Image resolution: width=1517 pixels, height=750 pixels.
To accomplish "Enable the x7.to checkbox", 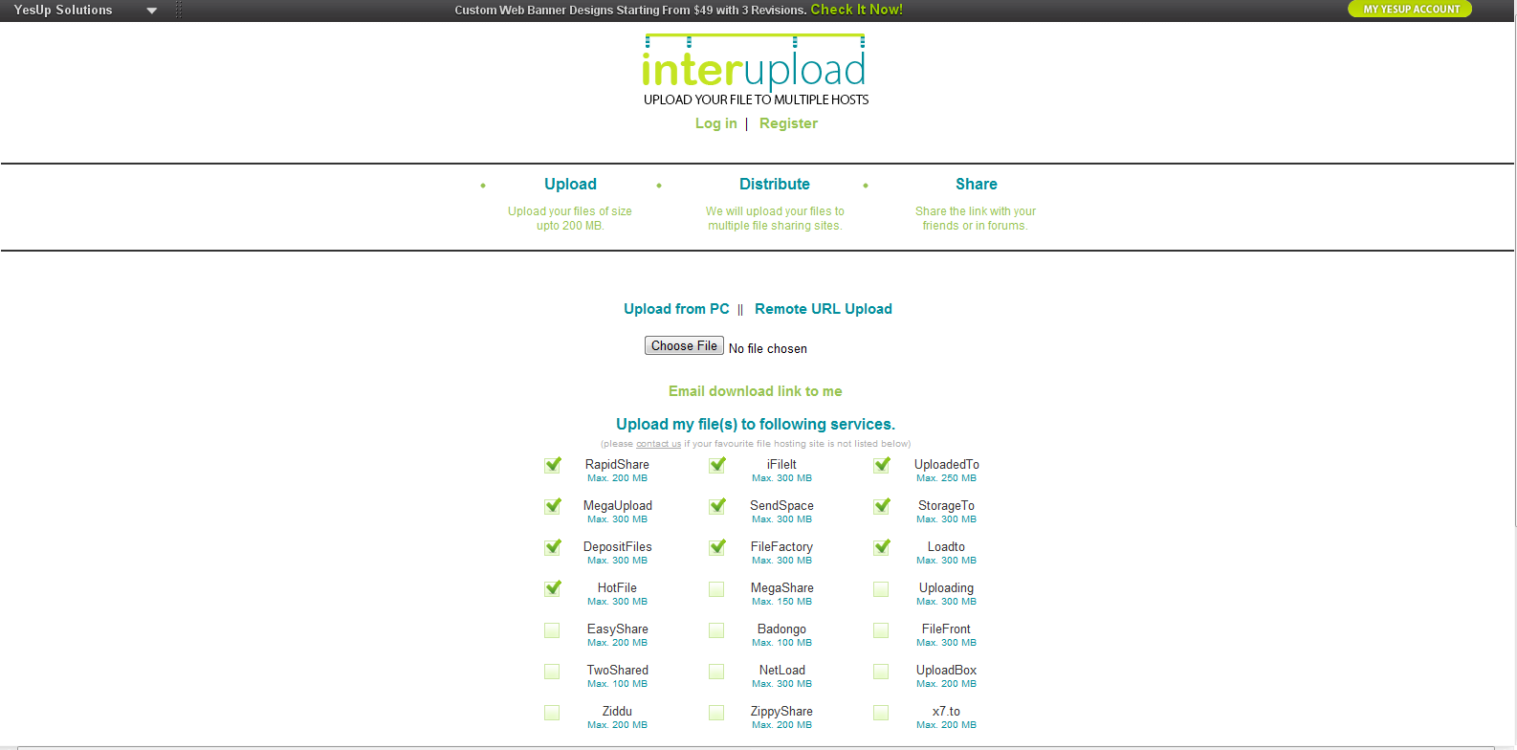I will (881, 713).
